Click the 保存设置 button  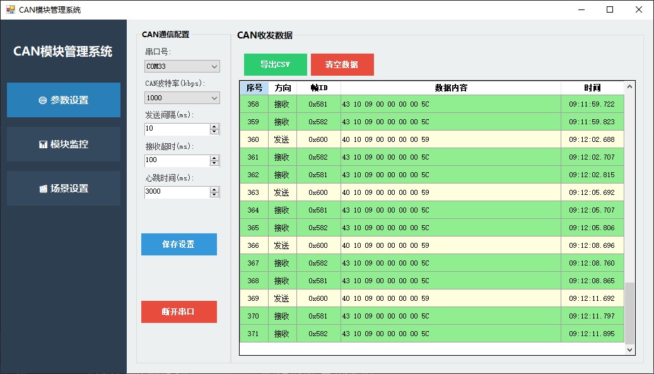click(178, 245)
